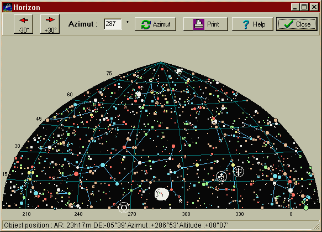Click the Close button with green checkmark

click(x=297, y=24)
